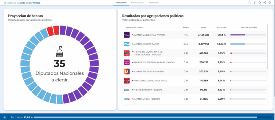The width and height of the screenshot is (275, 120).
Task: Click the Alianza Fuerza Patria flag logo
Action: pos(127,44)
